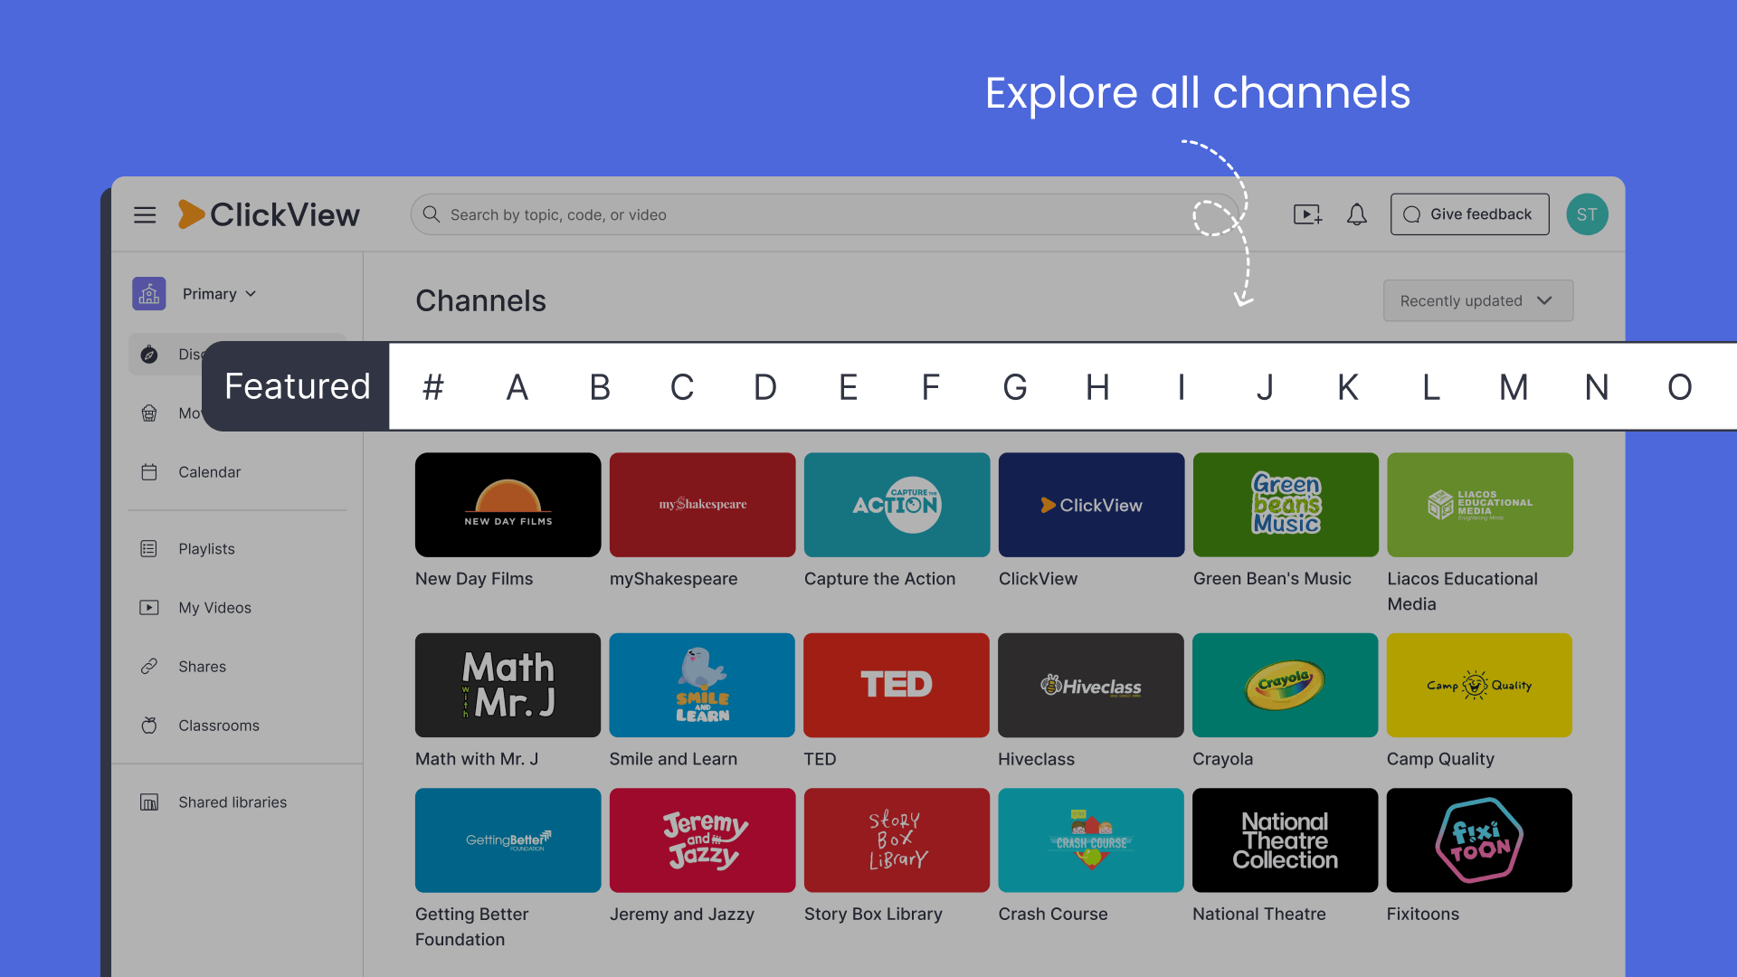The image size is (1737, 977).
Task: Click the My Videos sidebar icon
Action: pyautogui.click(x=149, y=608)
